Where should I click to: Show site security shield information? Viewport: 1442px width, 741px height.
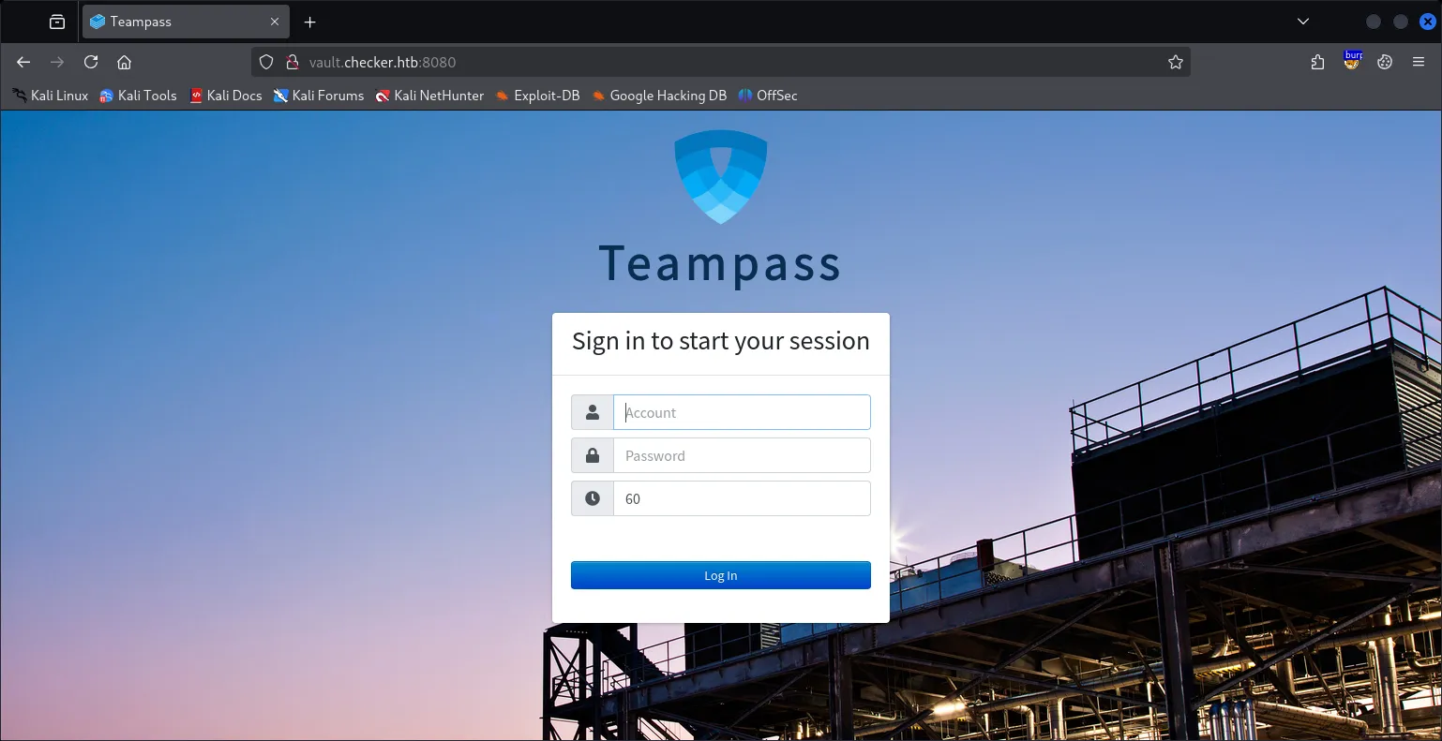(266, 62)
